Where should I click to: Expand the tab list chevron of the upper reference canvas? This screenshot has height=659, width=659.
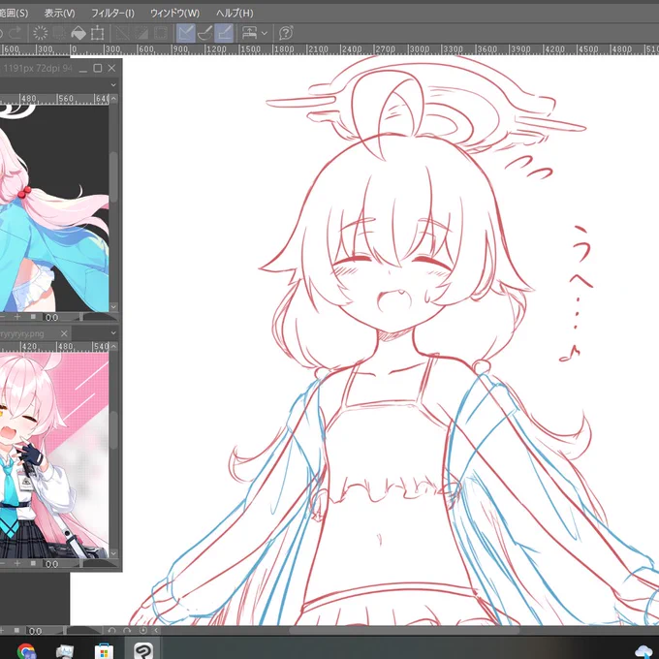pyautogui.click(x=113, y=85)
